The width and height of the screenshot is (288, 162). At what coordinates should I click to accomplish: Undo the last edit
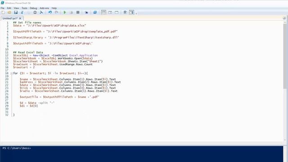click(x=50, y=13)
